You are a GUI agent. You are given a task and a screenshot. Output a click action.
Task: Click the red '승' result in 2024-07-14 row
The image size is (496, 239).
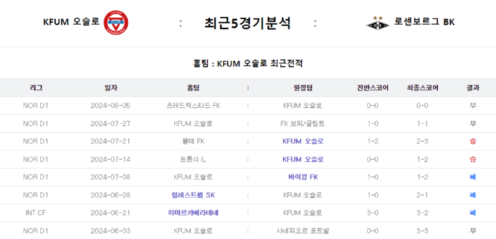pos(472,160)
